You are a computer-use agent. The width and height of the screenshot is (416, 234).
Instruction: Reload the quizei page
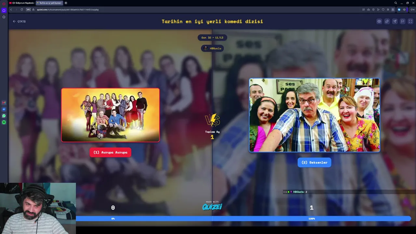click(x=22, y=9)
